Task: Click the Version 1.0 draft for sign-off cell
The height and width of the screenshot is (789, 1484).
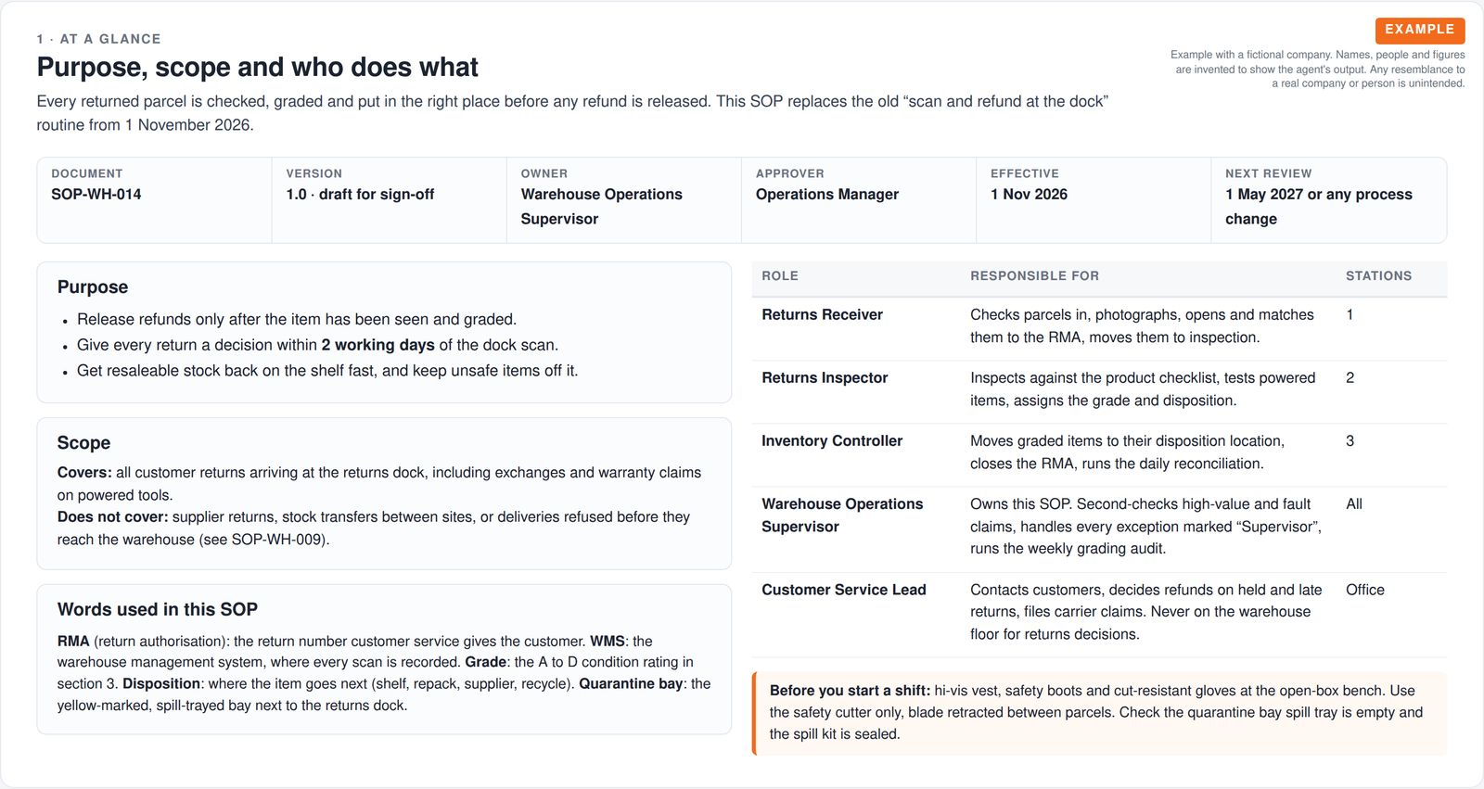Action: pos(389,200)
